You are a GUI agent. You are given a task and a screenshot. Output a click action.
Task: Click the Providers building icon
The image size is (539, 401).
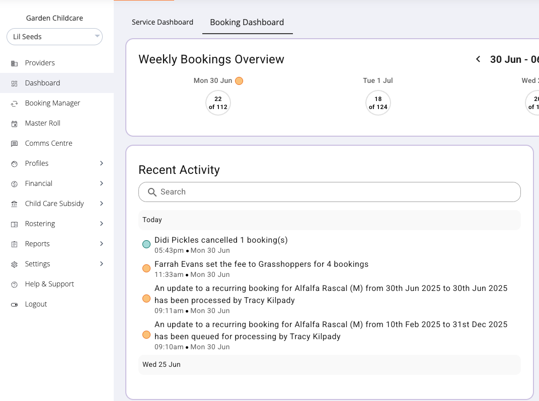pos(15,63)
